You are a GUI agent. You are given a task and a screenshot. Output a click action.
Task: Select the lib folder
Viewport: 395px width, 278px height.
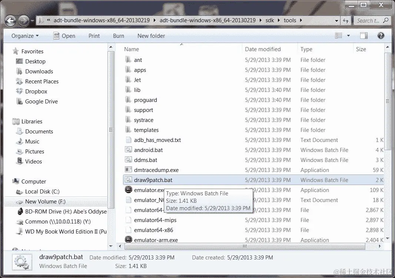pyautogui.click(x=137, y=90)
